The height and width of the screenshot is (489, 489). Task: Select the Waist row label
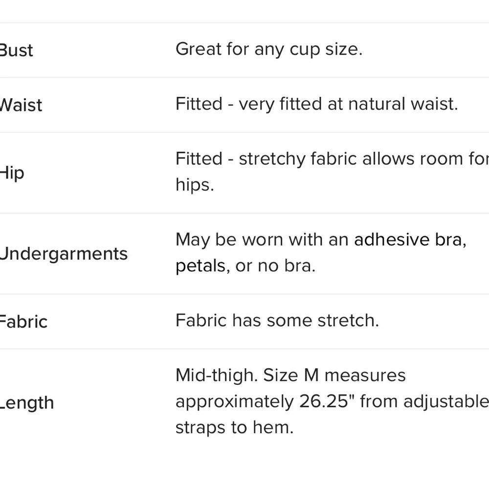coord(21,105)
